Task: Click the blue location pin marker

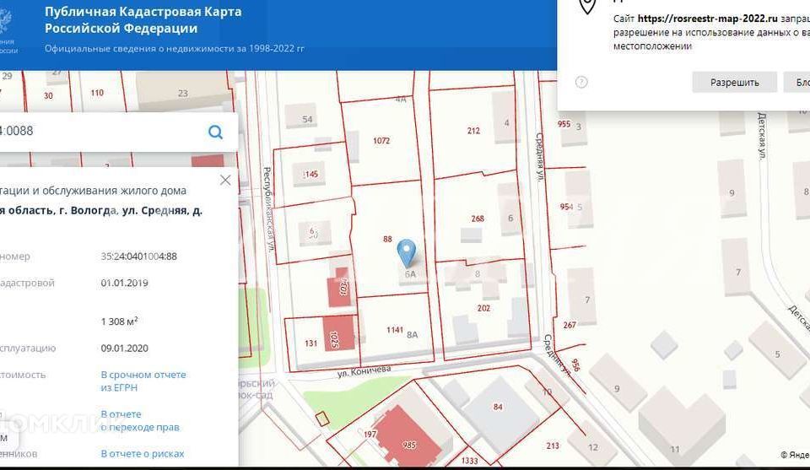Action: [x=407, y=253]
